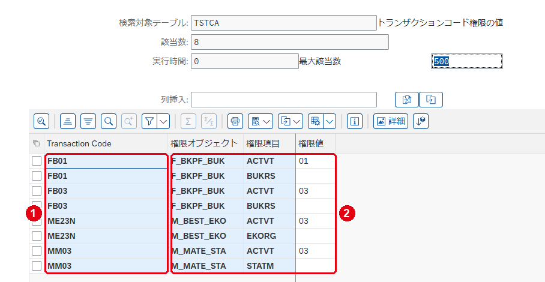
Task: Click into the 列挿入 input field
Action: point(284,100)
